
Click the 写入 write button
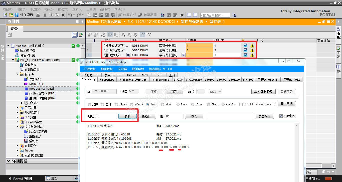(194, 116)
